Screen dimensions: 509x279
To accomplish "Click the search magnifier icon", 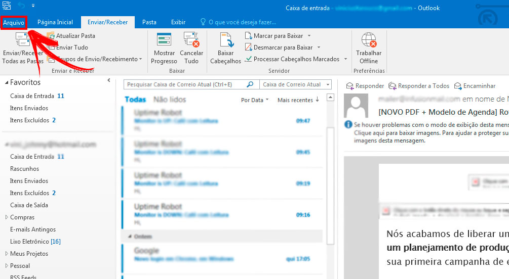I will coord(250,84).
